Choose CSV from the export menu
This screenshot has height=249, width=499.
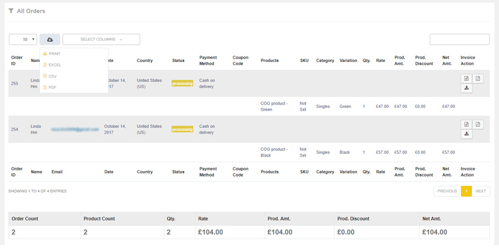[53, 76]
